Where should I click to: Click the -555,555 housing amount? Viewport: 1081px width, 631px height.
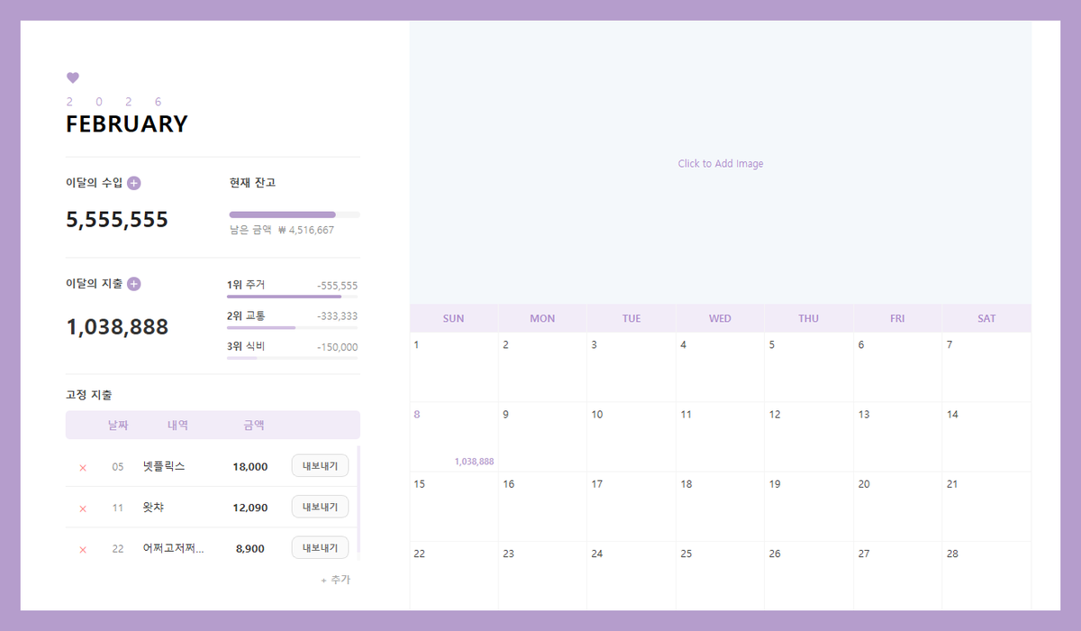[x=338, y=286]
